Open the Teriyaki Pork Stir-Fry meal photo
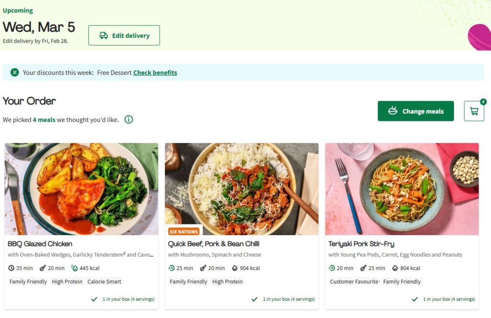491x318 pixels. pyautogui.click(x=401, y=189)
